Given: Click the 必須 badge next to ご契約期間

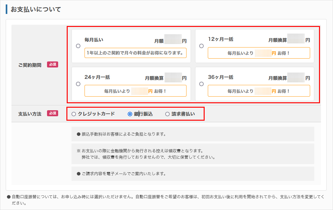Looking at the screenshot, I should (x=52, y=65).
